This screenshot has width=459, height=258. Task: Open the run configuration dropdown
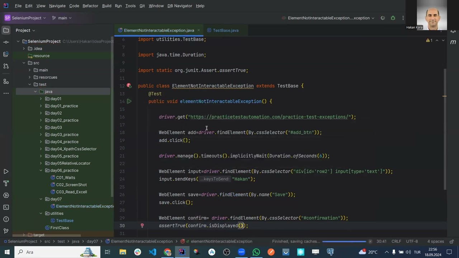(328, 18)
